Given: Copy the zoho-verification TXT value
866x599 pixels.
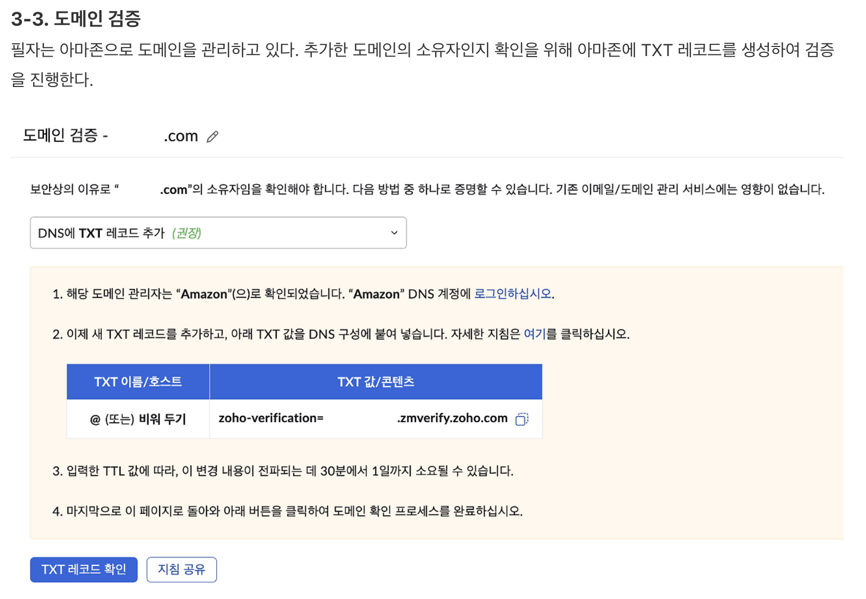Looking at the screenshot, I should (x=522, y=419).
